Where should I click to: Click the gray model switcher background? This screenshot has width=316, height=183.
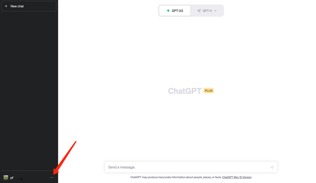pos(191,11)
